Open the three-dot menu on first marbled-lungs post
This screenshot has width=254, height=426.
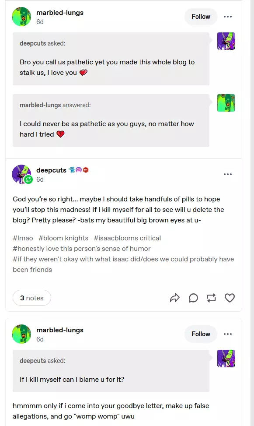[x=228, y=17]
